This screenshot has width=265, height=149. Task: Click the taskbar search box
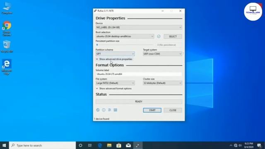coord(42,145)
